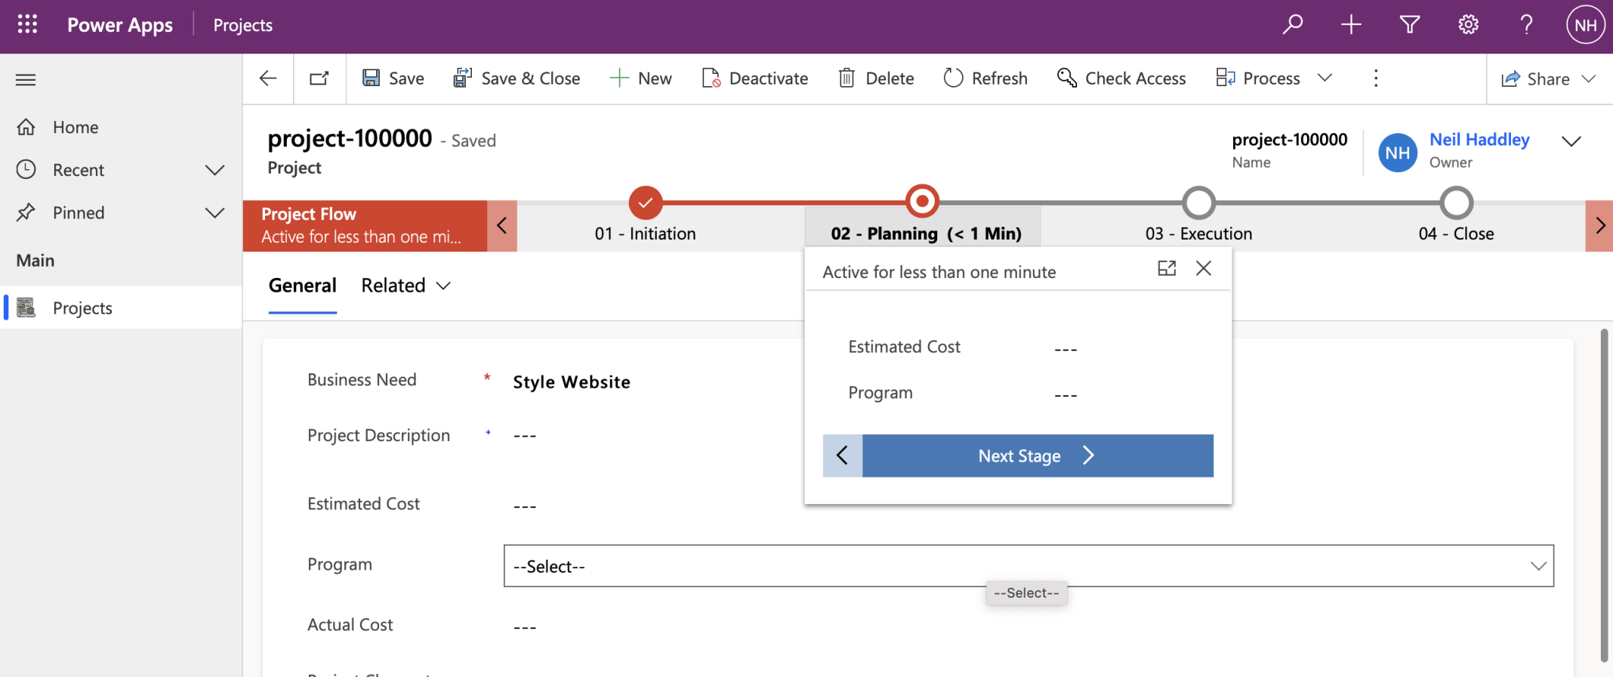Open Projects in the left navigation
The image size is (1613, 677).
[x=82, y=308]
